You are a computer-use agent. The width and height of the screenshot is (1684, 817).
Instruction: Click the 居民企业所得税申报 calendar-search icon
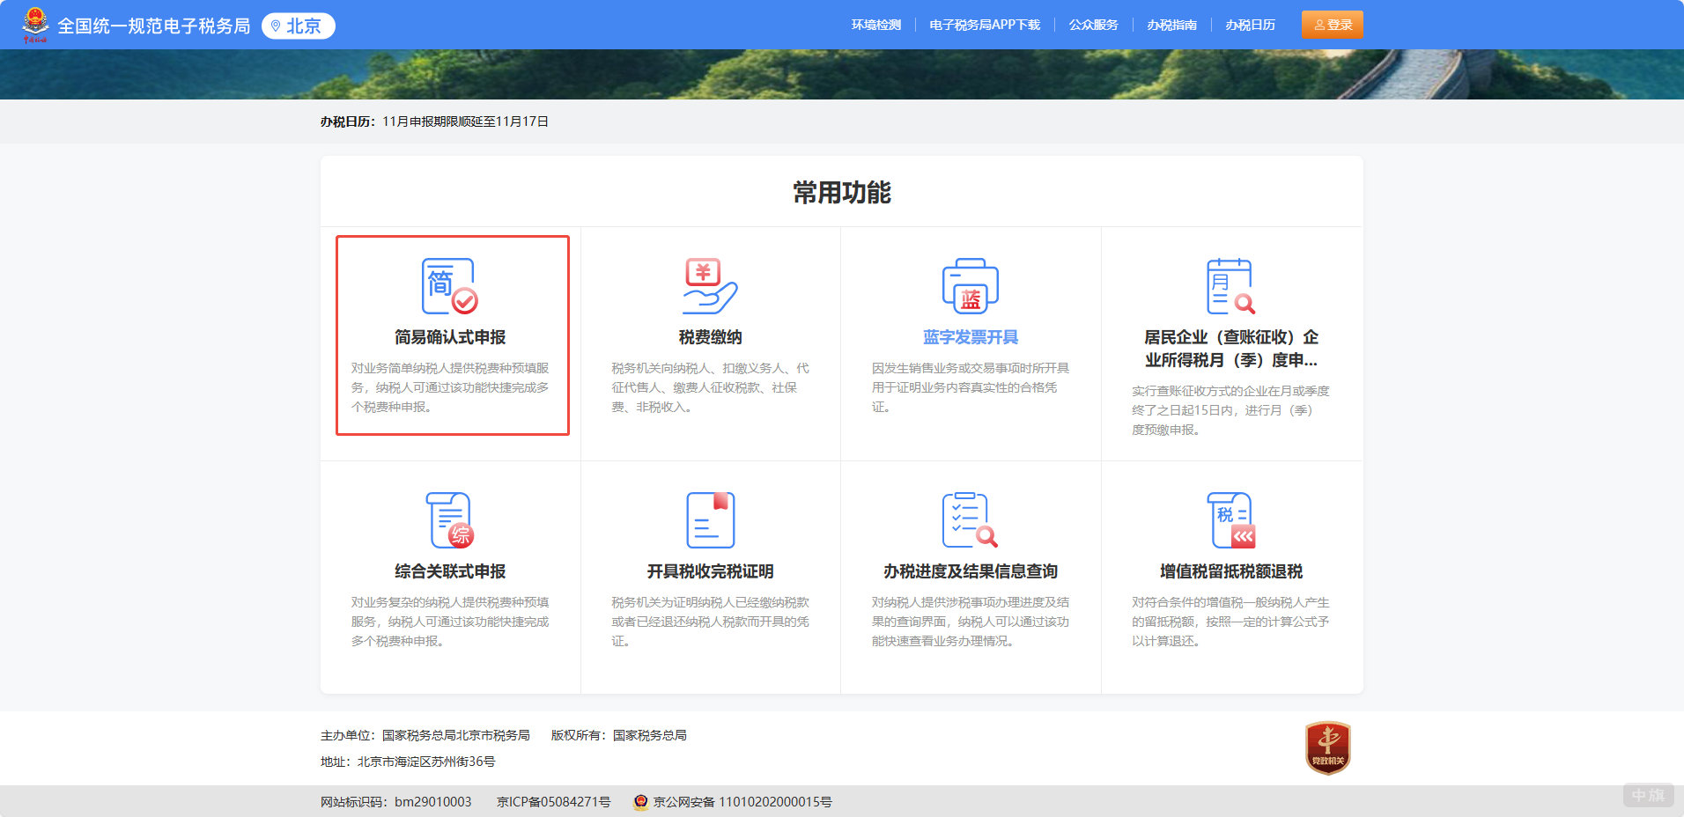click(1230, 283)
